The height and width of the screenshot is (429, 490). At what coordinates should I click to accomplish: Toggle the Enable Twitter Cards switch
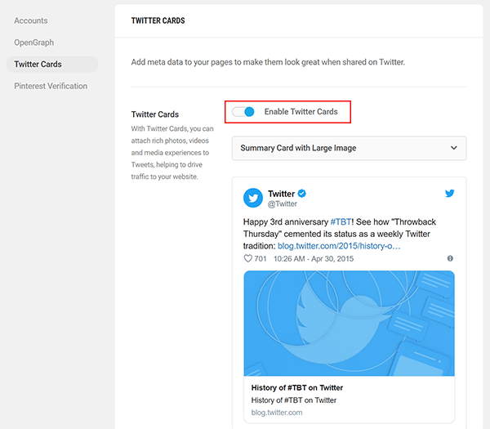click(243, 112)
